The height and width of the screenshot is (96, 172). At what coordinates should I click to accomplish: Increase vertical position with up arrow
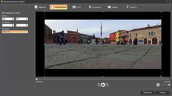26,25
